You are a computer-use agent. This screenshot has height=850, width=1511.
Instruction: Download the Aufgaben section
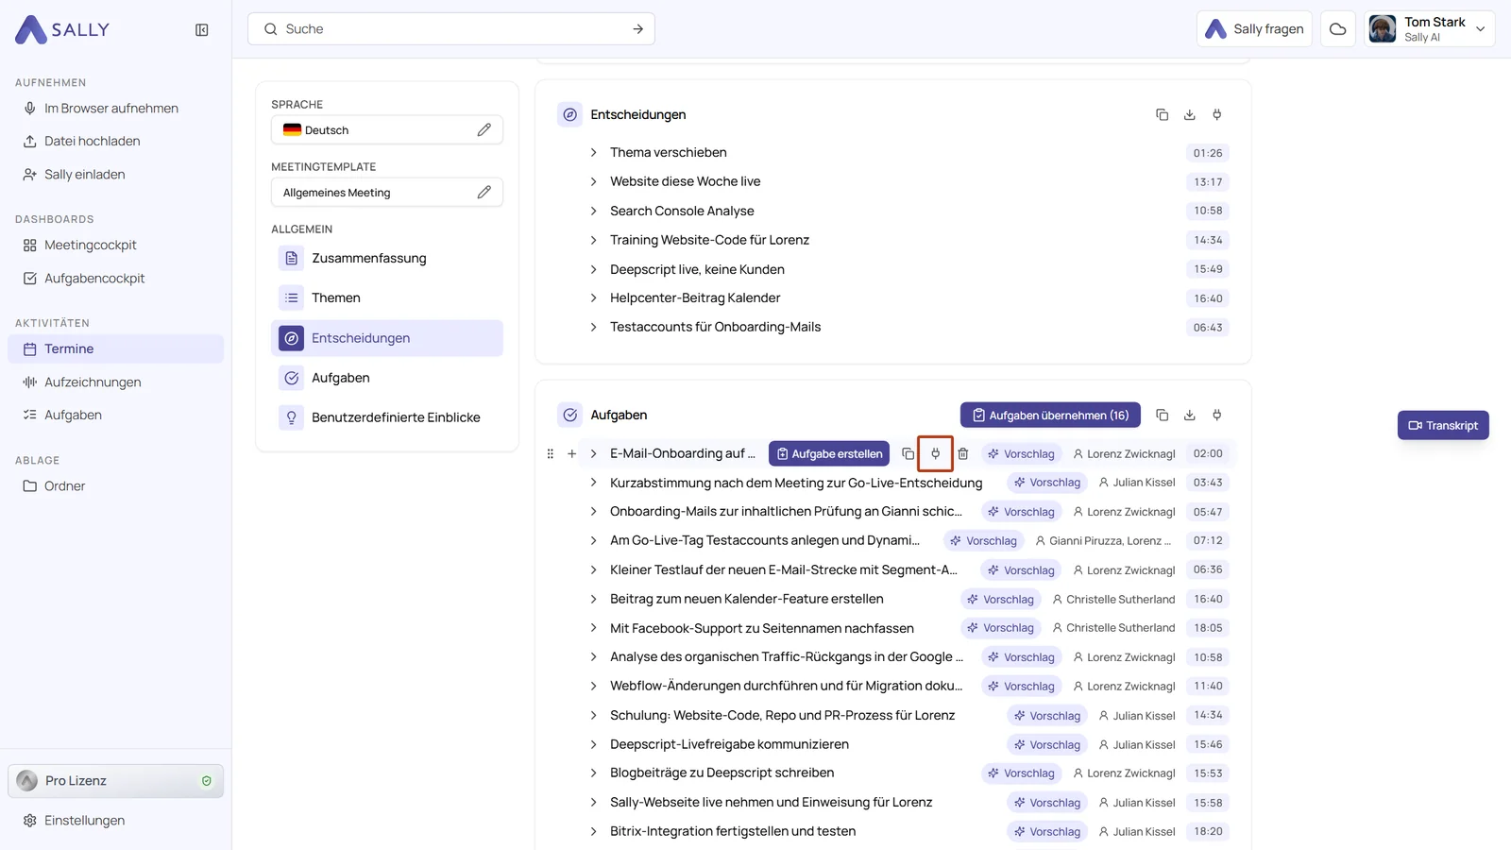pyautogui.click(x=1190, y=416)
